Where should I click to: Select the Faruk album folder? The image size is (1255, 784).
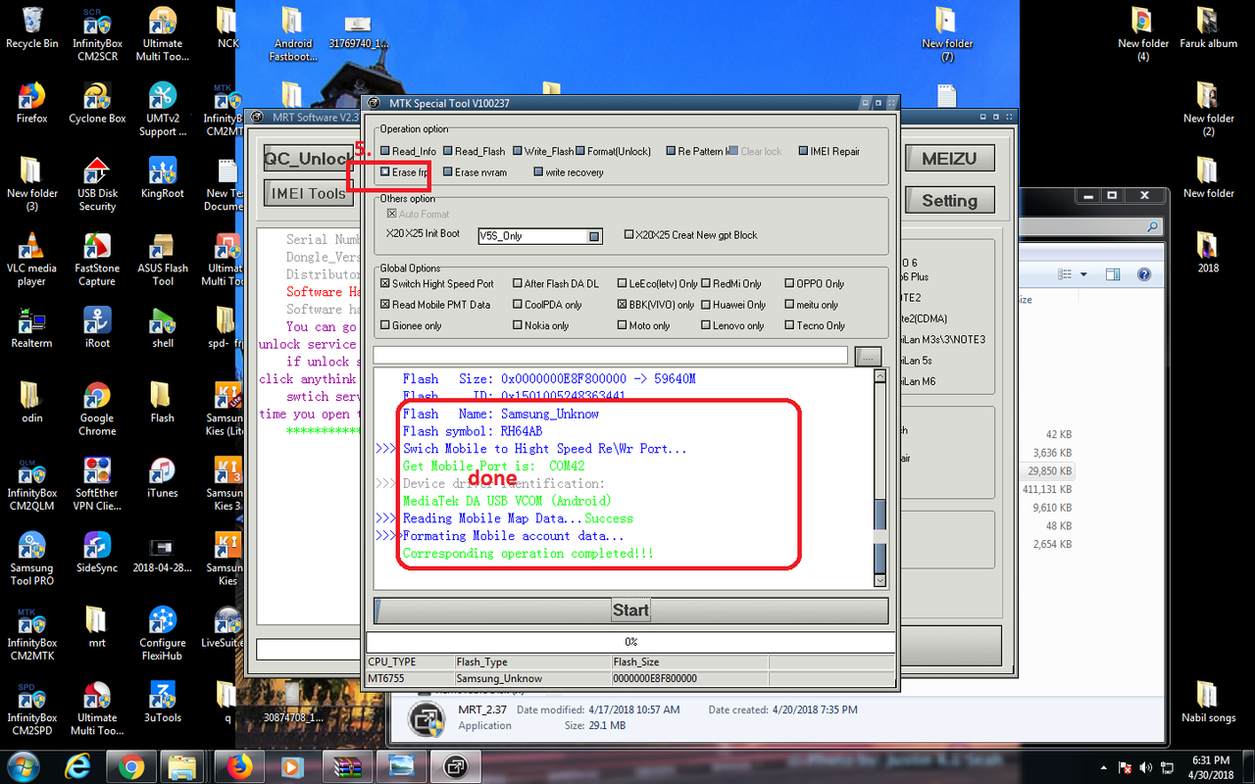pyautogui.click(x=1208, y=27)
